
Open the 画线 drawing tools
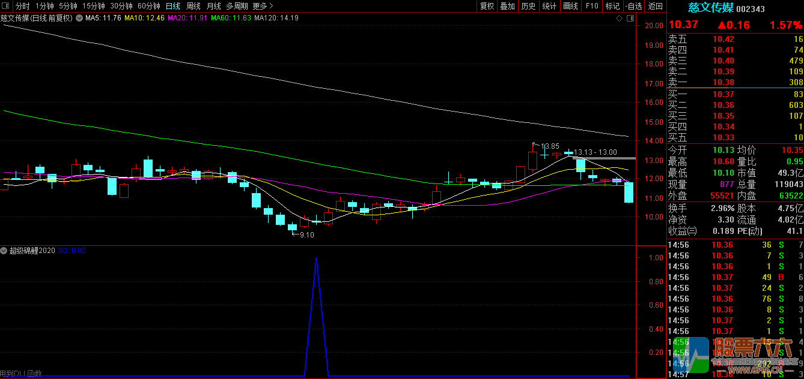pyautogui.click(x=570, y=6)
